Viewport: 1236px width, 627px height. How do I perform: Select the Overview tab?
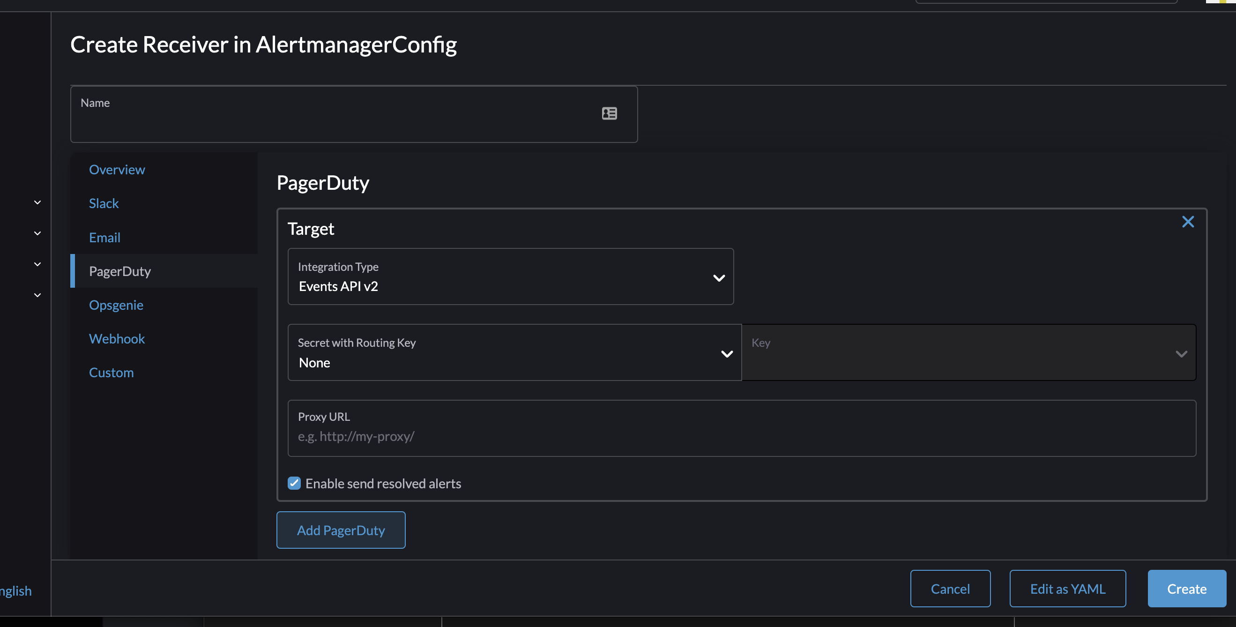pyautogui.click(x=117, y=169)
